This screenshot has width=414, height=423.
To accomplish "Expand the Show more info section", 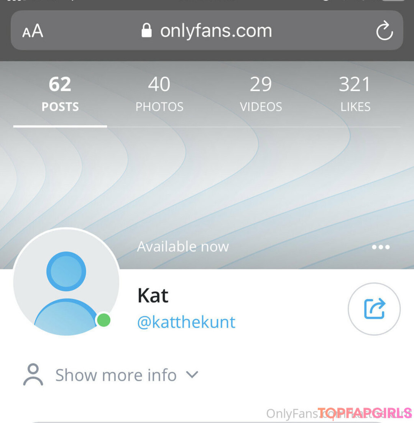I will (x=111, y=375).
